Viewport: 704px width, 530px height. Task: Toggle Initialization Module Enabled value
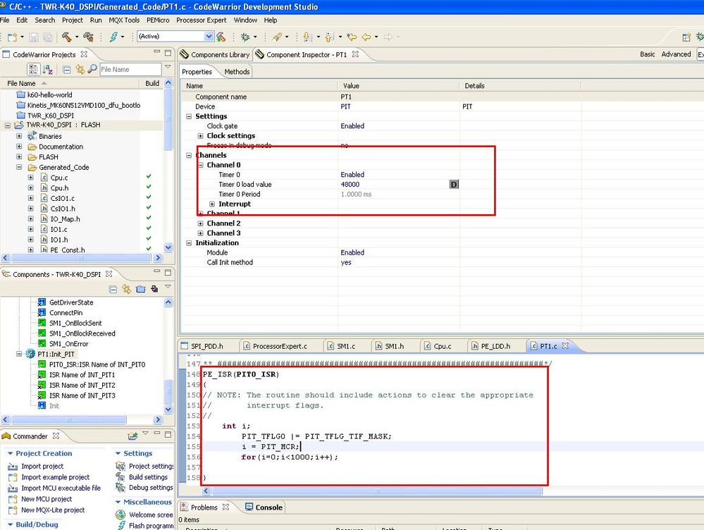[x=352, y=253]
